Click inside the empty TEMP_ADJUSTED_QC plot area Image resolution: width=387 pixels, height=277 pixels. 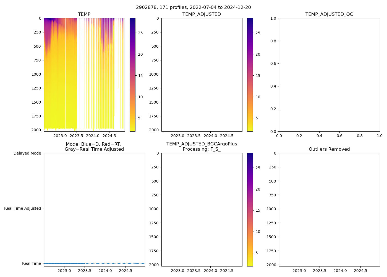tap(329, 75)
